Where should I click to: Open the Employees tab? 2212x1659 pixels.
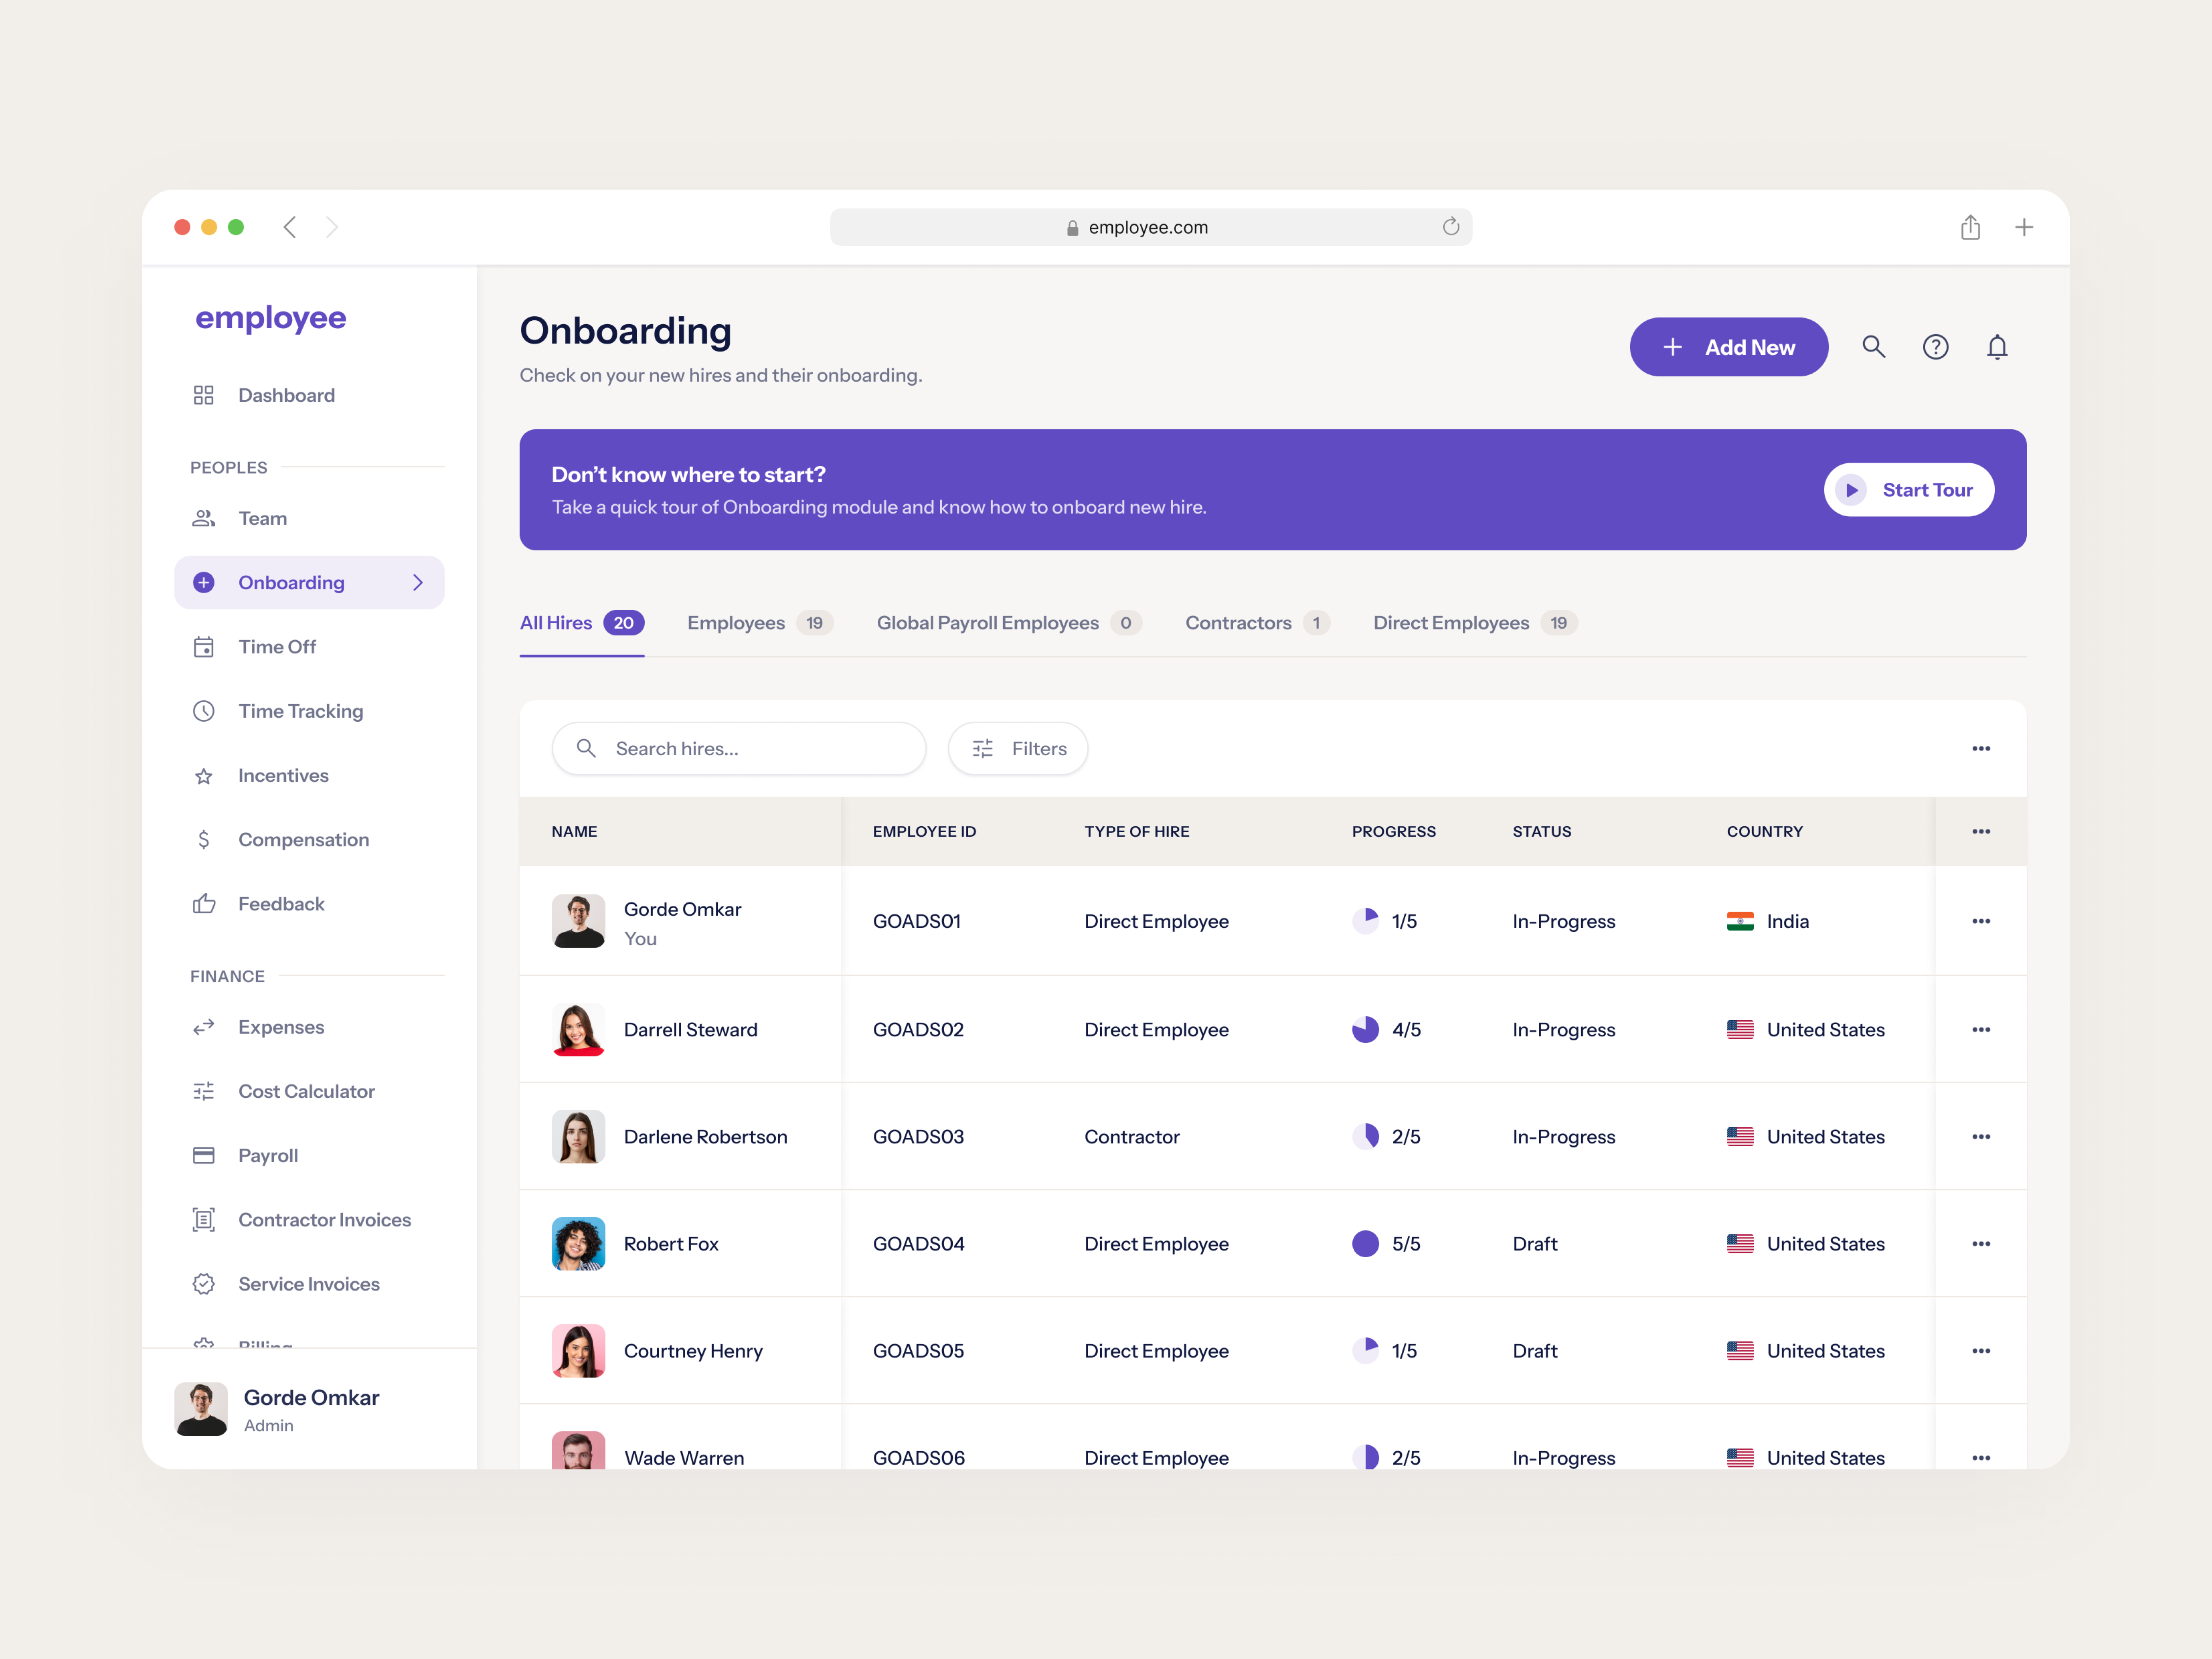[736, 622]
